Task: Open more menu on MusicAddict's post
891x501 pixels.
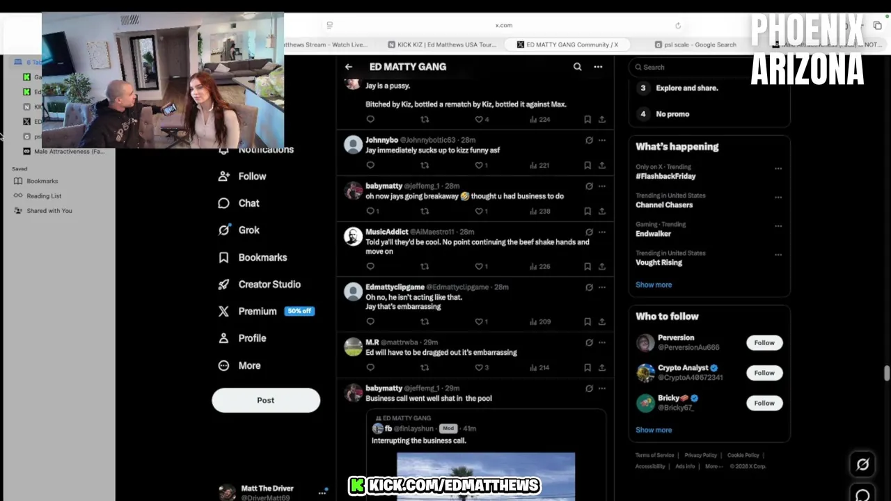Action: (602, 232)
